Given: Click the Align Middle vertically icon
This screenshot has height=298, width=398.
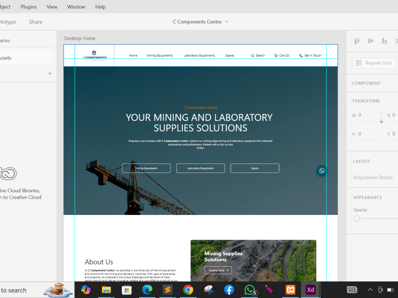Looking at the screenshot, I should point(371,41).
